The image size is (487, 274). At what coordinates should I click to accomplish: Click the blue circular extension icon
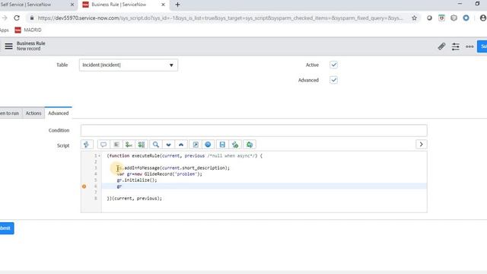(x=466, y=18)
